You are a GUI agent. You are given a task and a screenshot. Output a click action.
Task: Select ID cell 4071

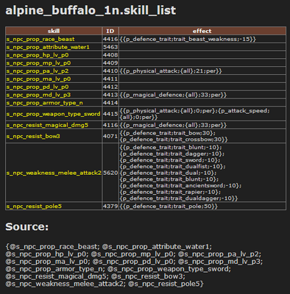tap(110, 136)
